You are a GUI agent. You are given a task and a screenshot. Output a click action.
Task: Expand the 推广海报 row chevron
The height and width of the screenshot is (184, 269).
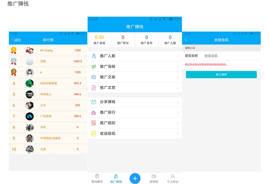coord(178,67)
